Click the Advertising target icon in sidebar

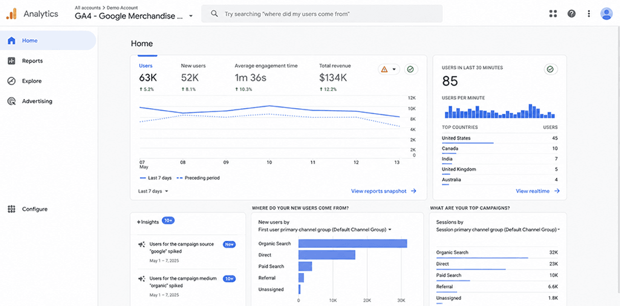(12, 101)
